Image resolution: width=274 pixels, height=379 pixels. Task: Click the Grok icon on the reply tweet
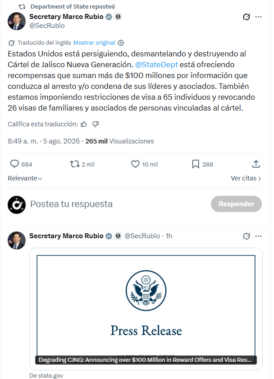coord(246,236)
